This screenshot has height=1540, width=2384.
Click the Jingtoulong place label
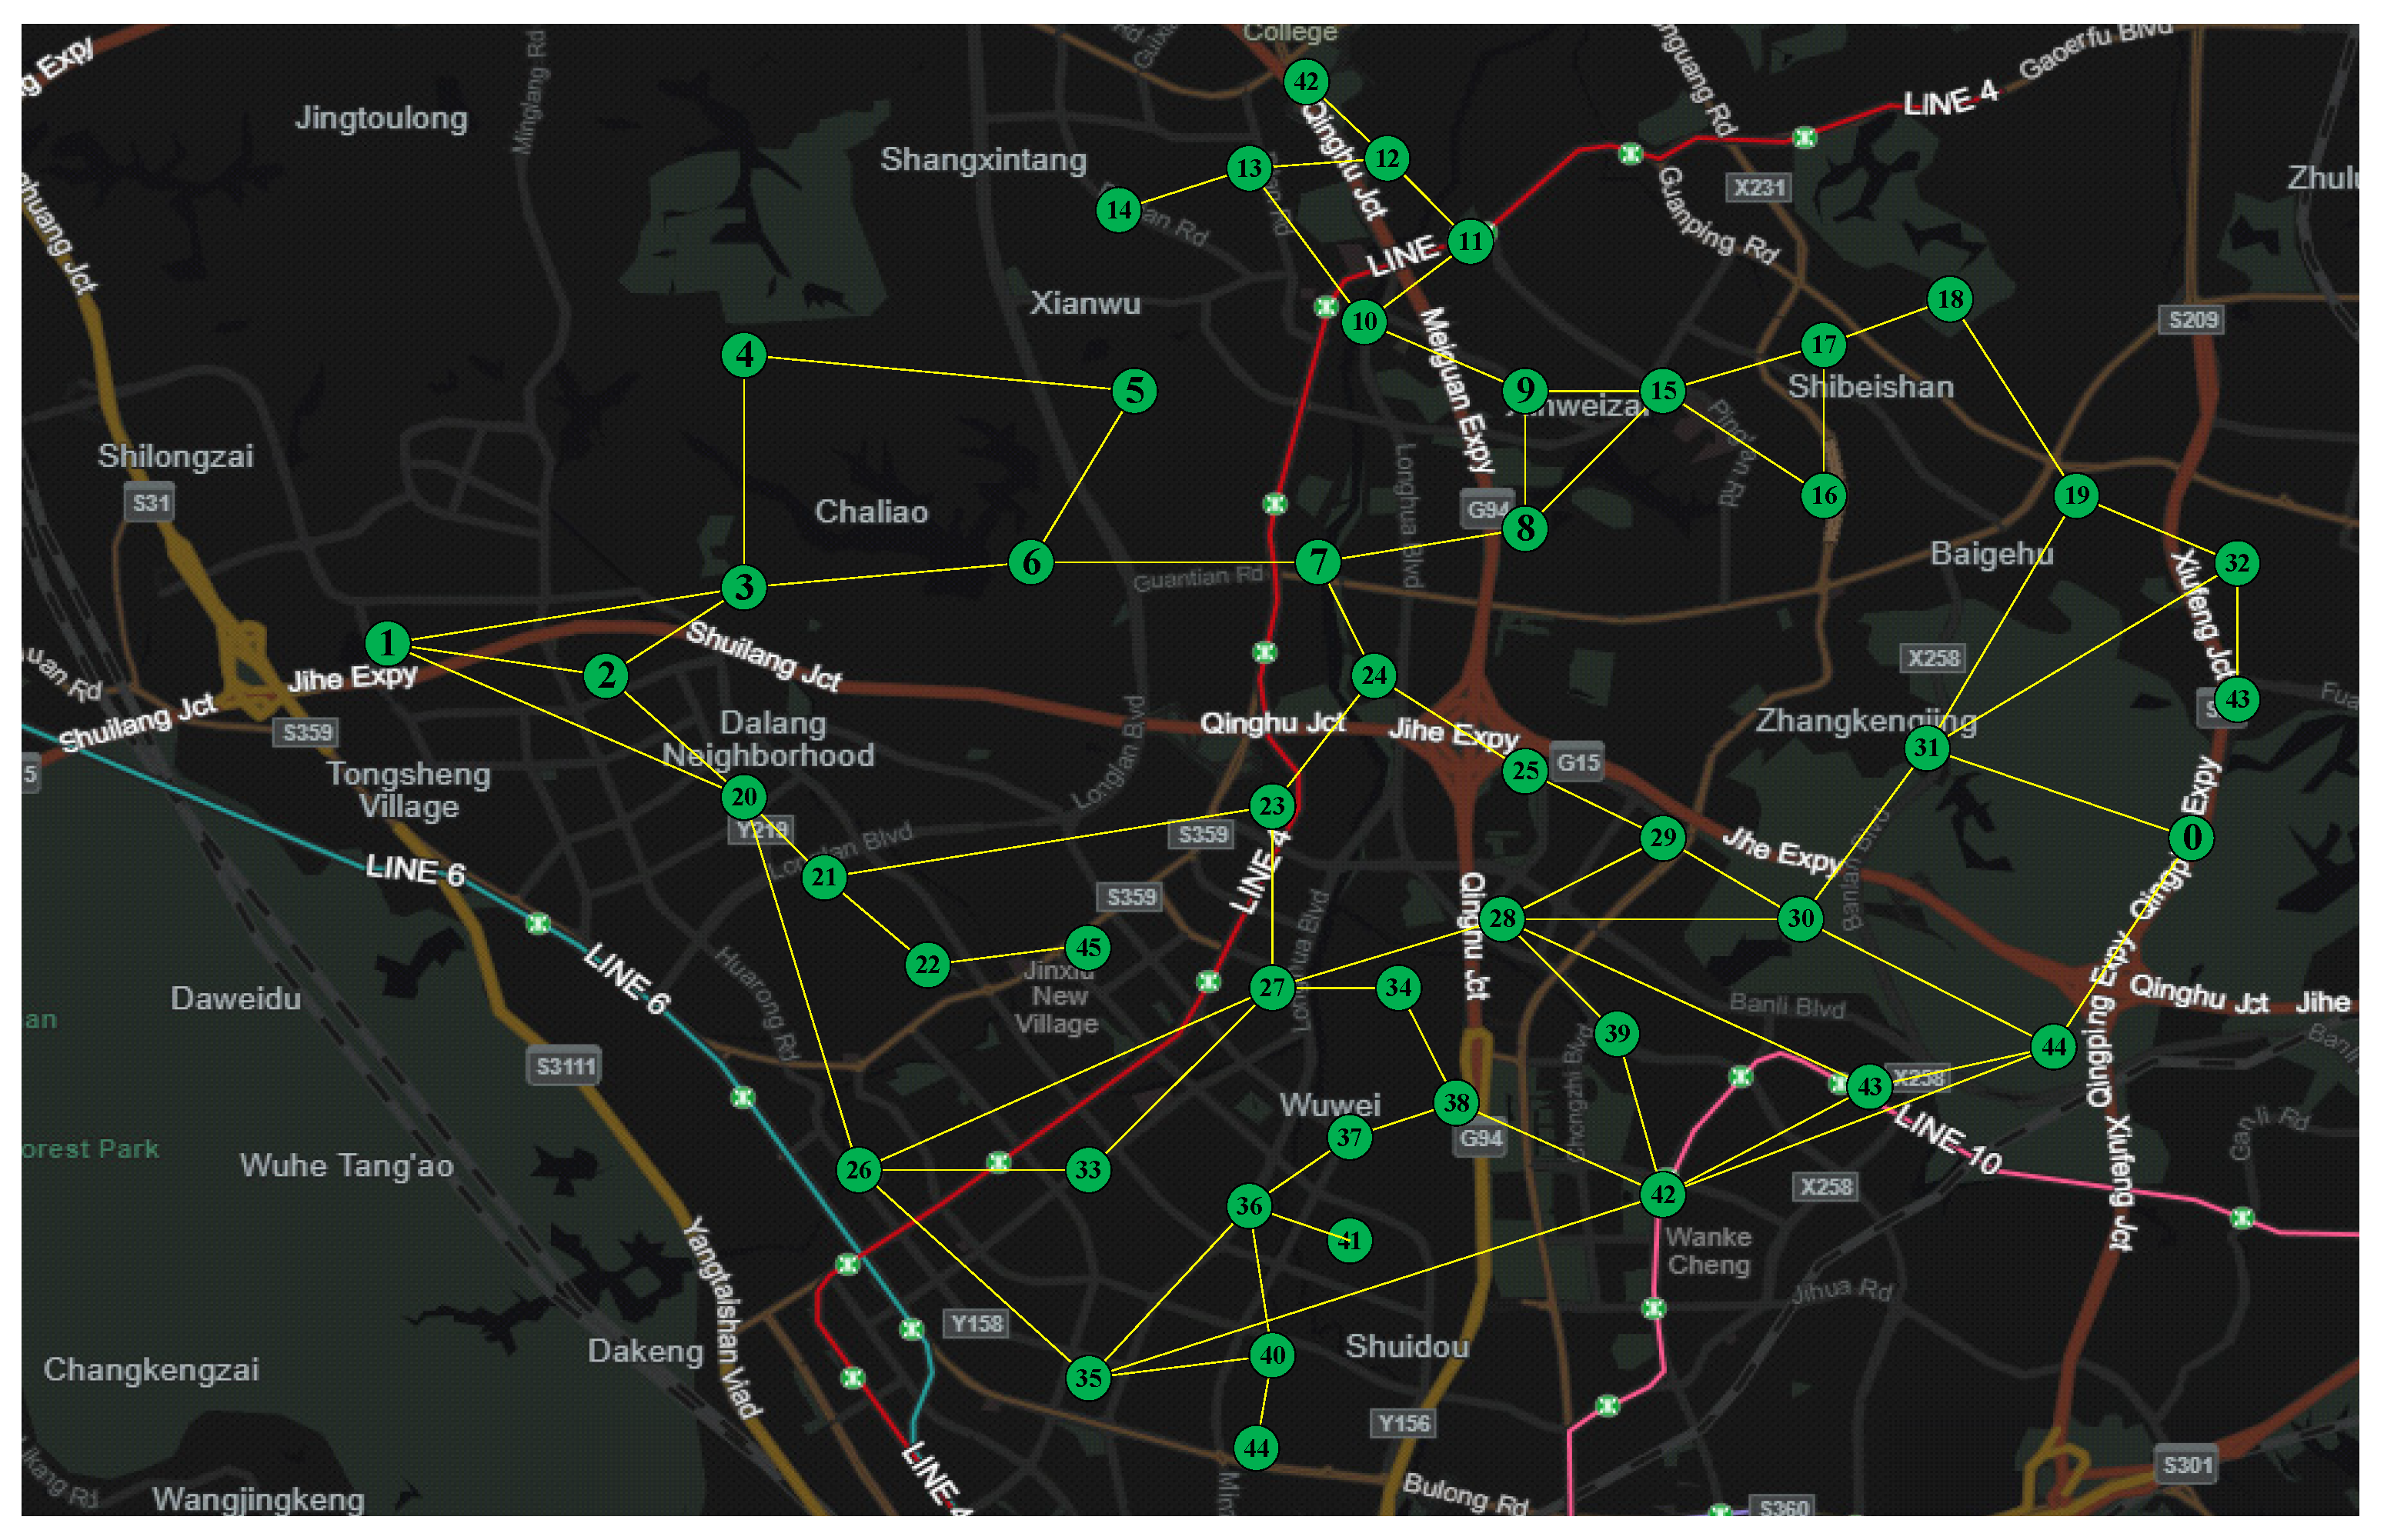tap(381, 118)
